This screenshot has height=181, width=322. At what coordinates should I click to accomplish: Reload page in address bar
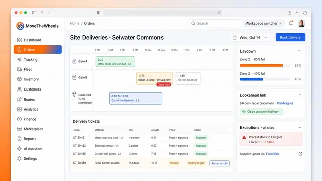[x=219, y=13]
